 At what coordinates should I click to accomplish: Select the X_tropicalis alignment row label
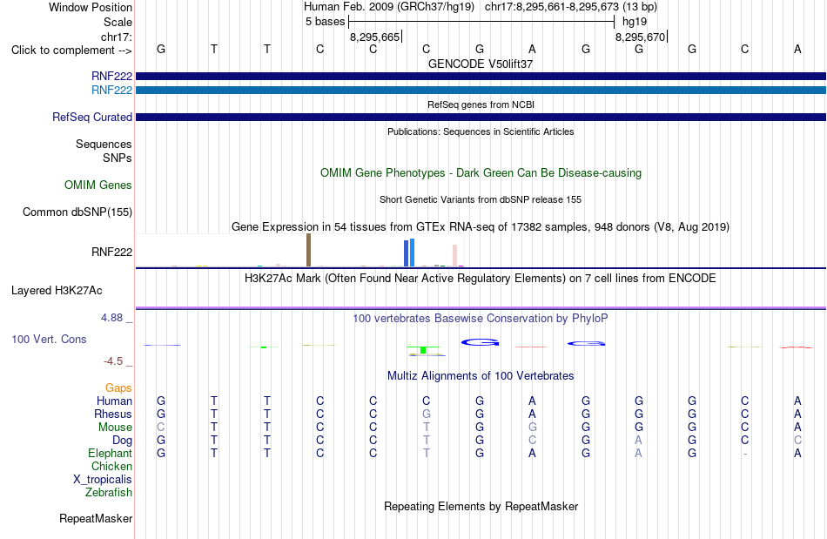point(103,480)
